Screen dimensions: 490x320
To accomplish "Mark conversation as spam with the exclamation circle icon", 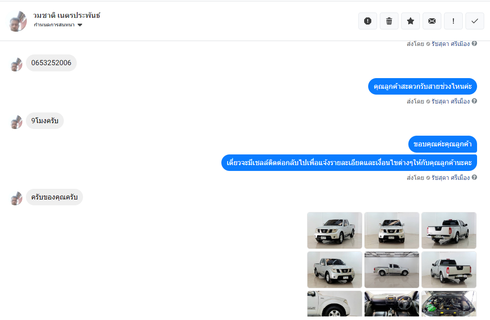I will click(368, 21).
